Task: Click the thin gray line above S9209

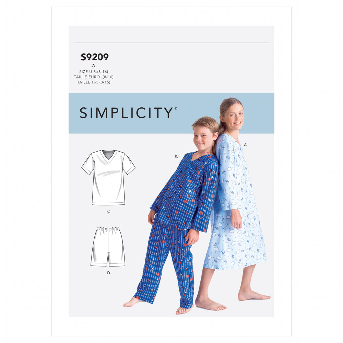Action: pyautogui.click(x=171, y=43)
